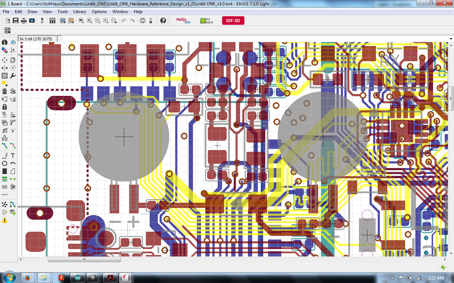Select the Info tool

coord(5,42)
